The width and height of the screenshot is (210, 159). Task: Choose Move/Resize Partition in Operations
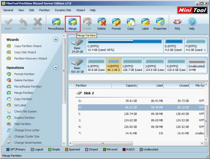[24, 87]
